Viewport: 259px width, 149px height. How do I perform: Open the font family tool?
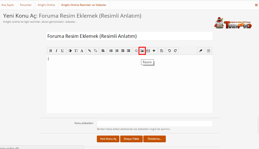82,51
